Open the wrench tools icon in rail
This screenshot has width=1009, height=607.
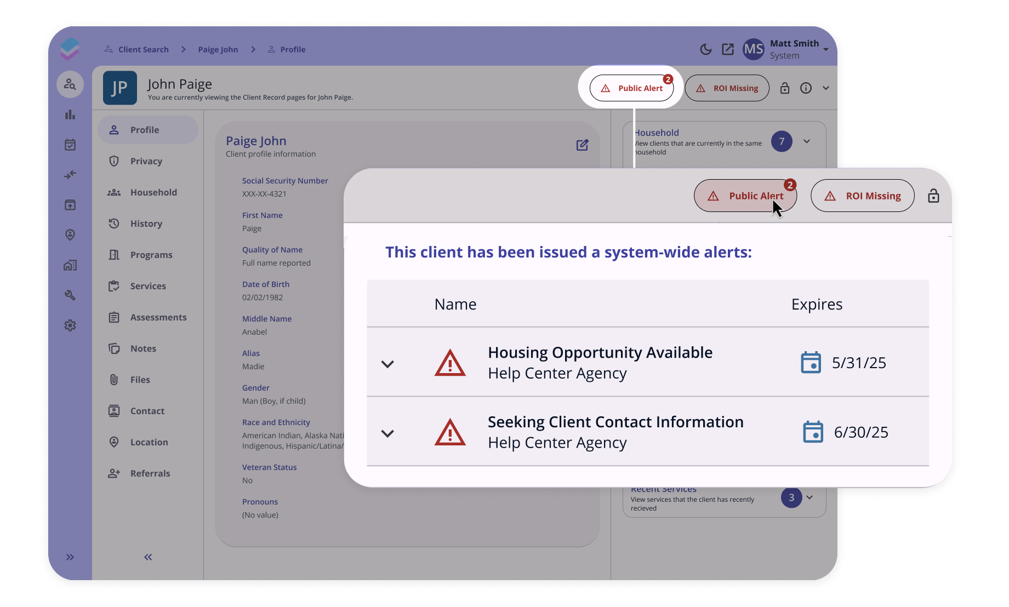tap(70, 295)
